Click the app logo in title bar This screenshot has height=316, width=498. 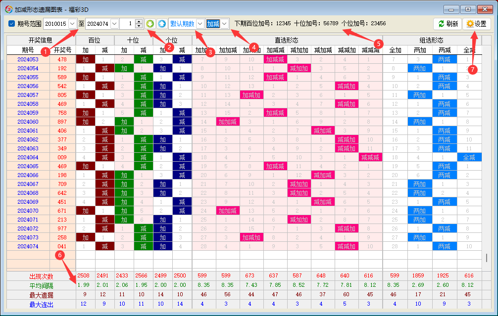tap(8, 9)
